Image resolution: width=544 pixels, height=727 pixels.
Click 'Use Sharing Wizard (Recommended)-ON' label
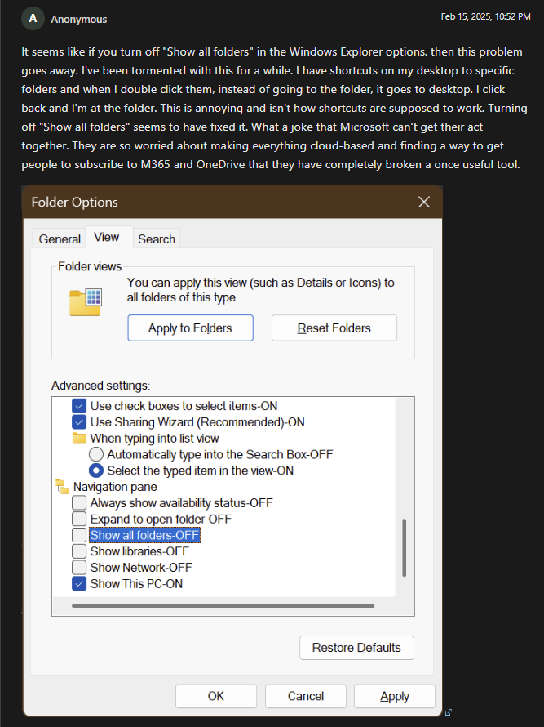tap(197, 422)
